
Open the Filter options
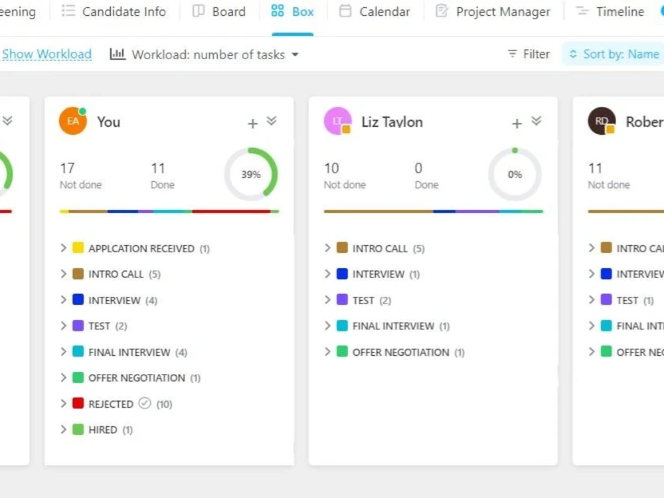(x=529, y=54)
